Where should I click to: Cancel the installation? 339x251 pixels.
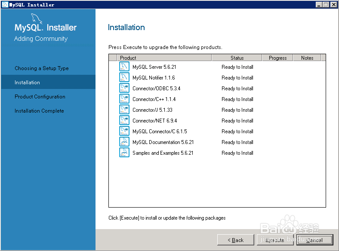(314, 240)
